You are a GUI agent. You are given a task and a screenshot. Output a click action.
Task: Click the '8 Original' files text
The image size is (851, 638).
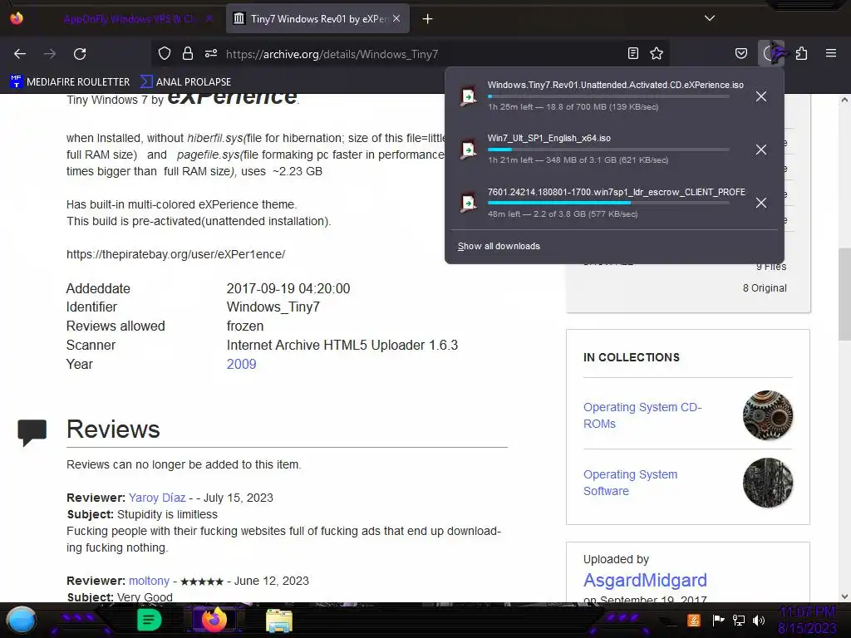tap(765, 288)
